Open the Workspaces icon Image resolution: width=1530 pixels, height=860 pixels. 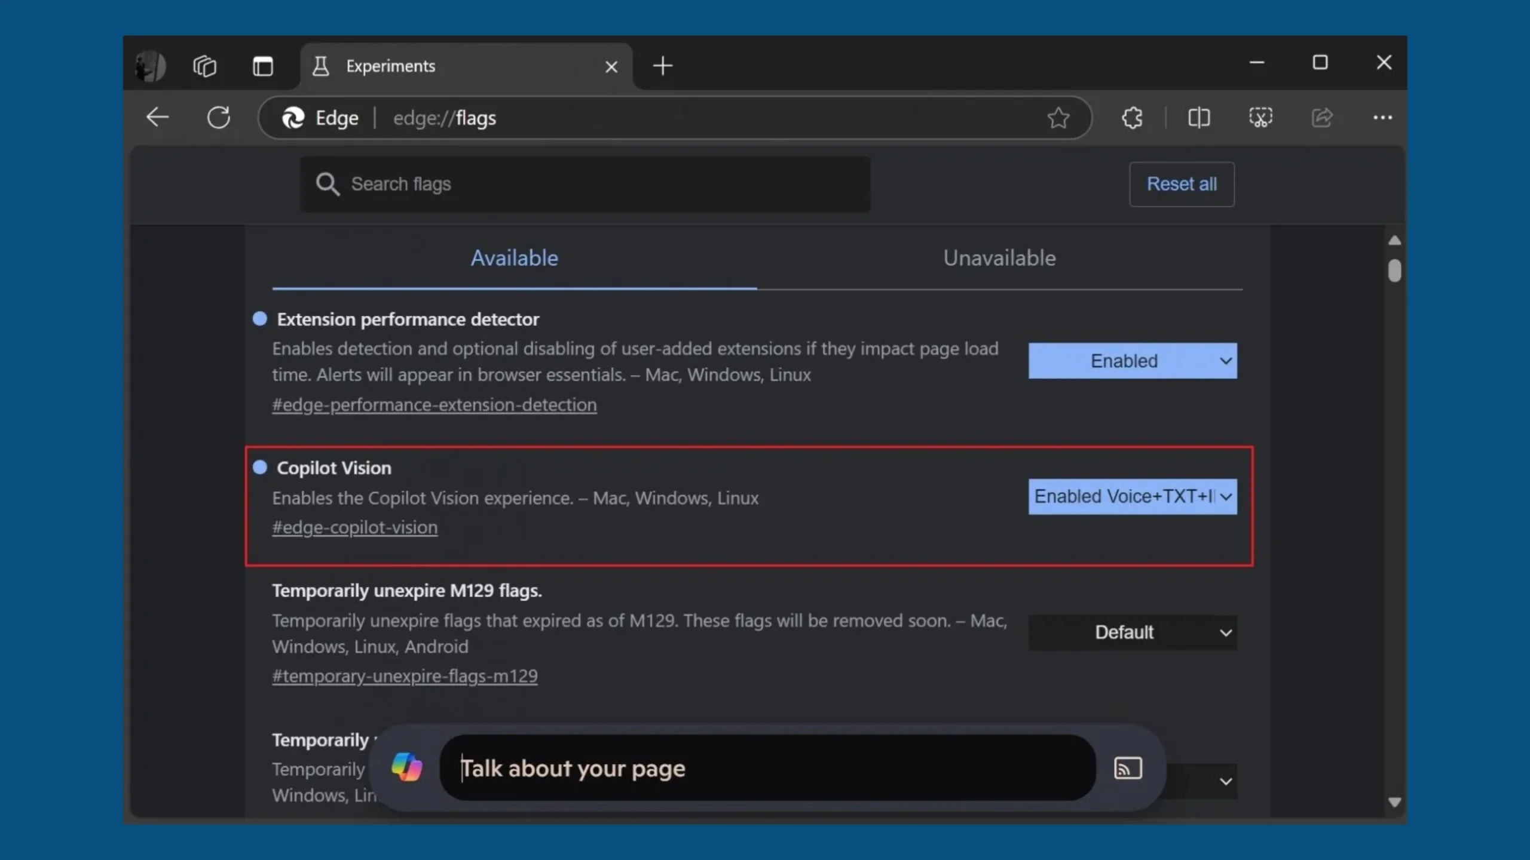pyautogui.click(x=204, y=66)
